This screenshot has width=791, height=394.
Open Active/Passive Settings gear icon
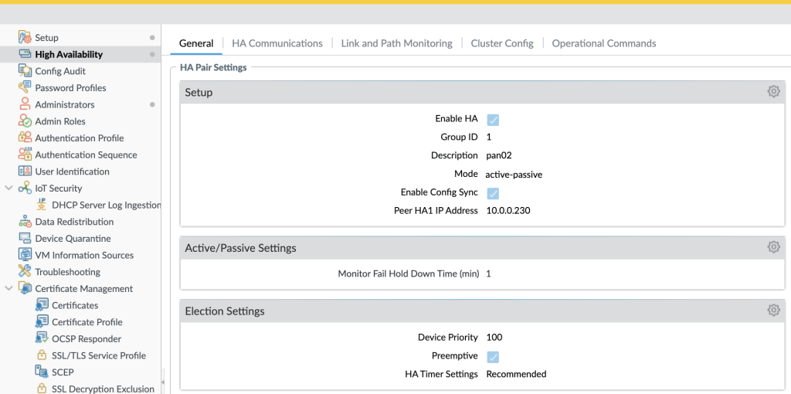tap(773, 247)
